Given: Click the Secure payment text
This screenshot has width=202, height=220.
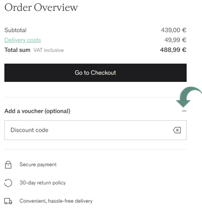Looking at the screenshot, I should 38,165.
